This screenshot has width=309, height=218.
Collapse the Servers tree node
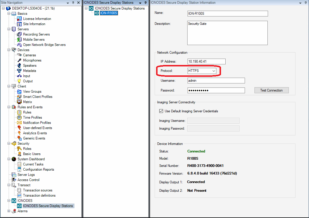9,29
